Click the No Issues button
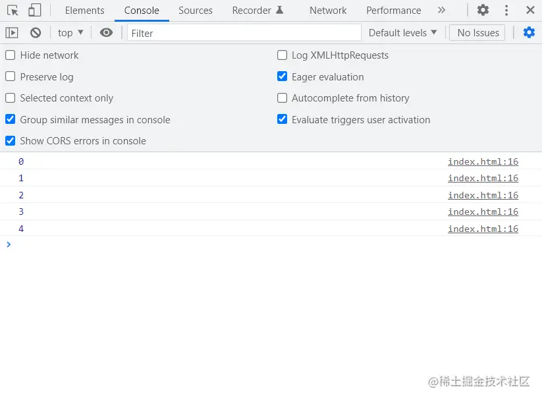542x400 pixels. pos(478,33)
